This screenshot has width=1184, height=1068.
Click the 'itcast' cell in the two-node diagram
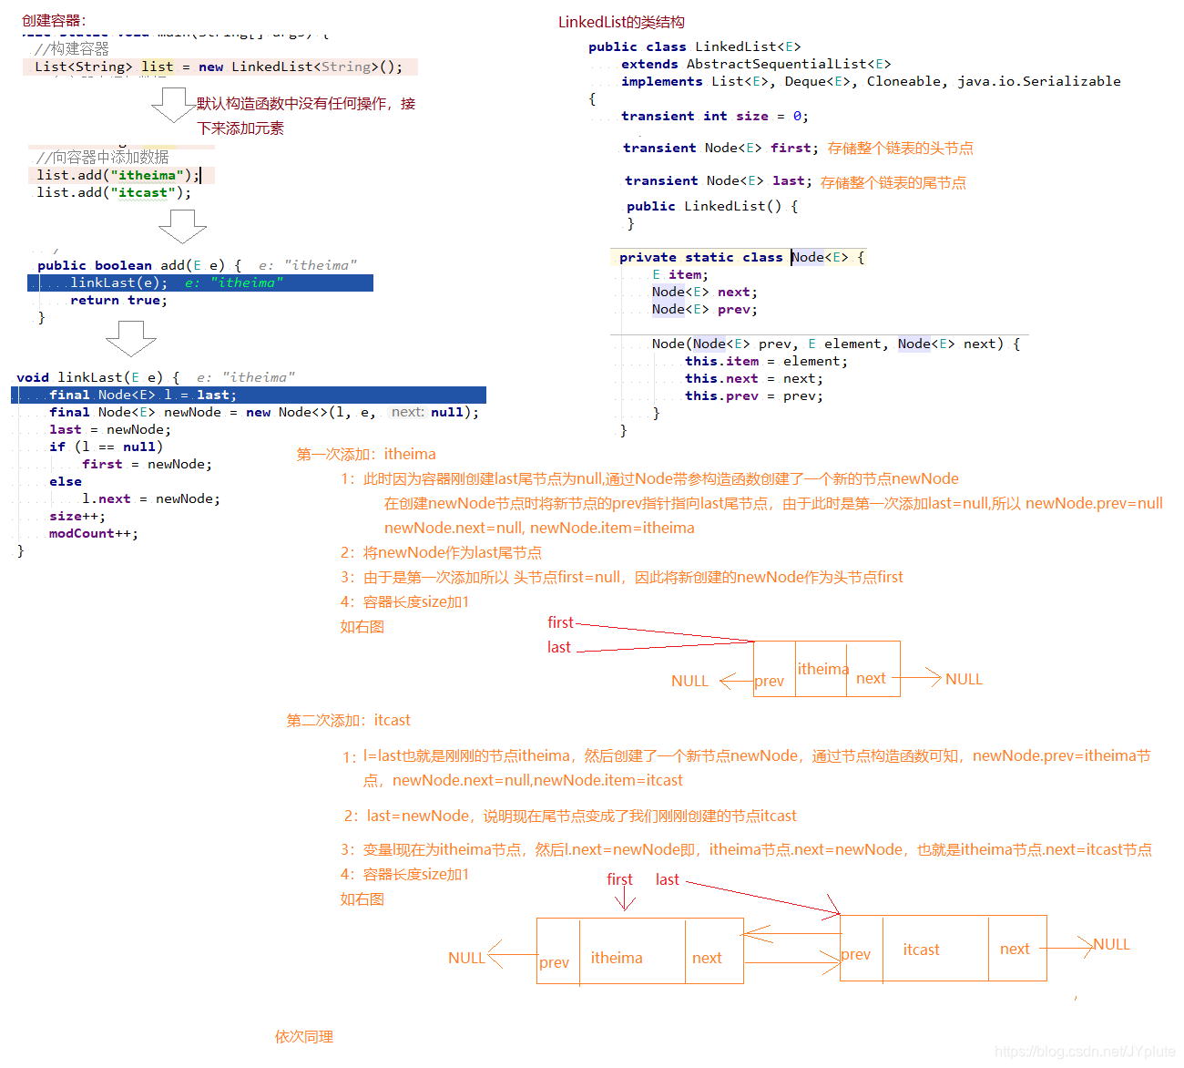point(935,949)
